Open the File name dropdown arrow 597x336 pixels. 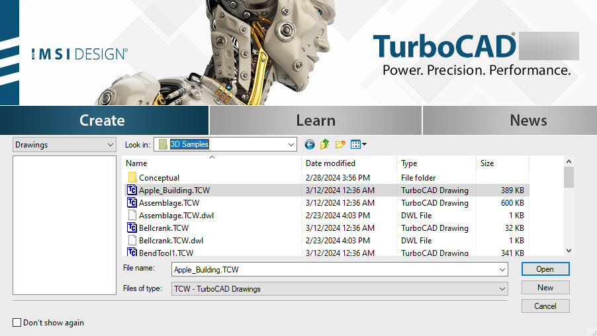coord(502,269)
